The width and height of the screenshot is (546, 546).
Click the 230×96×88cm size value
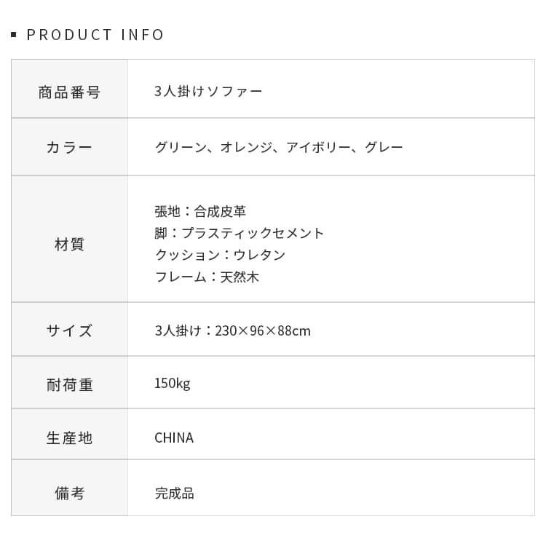tap(262, 331)
